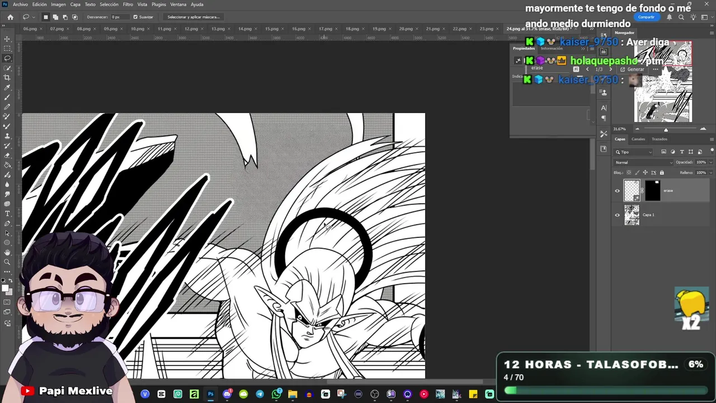
Task: Click the Navigator zoom slider handle
Action: (x=666, y=129)
